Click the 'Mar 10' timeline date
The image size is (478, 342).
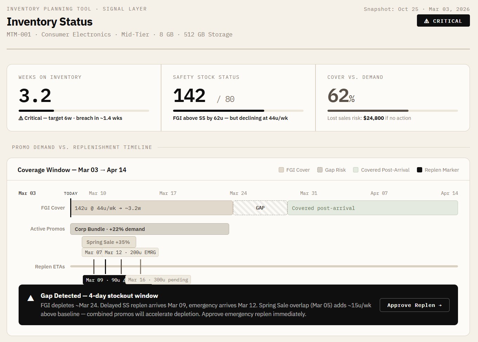tap(98, 193)
